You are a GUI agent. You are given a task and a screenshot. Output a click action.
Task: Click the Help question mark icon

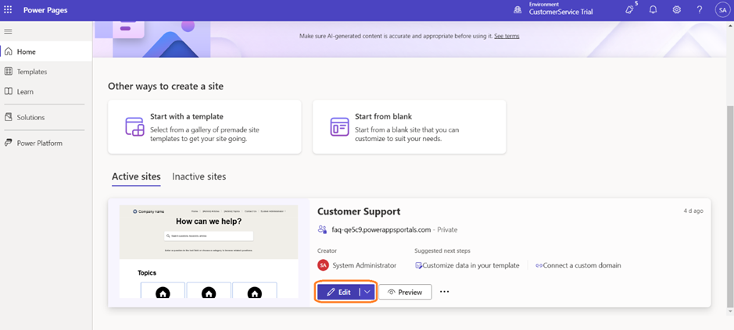(x=700, y=10)
